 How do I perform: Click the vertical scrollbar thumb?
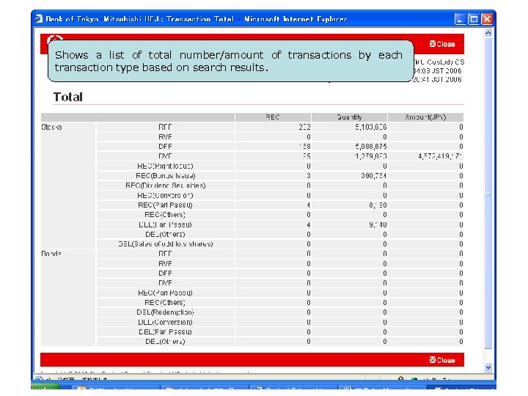pos(488,194)
